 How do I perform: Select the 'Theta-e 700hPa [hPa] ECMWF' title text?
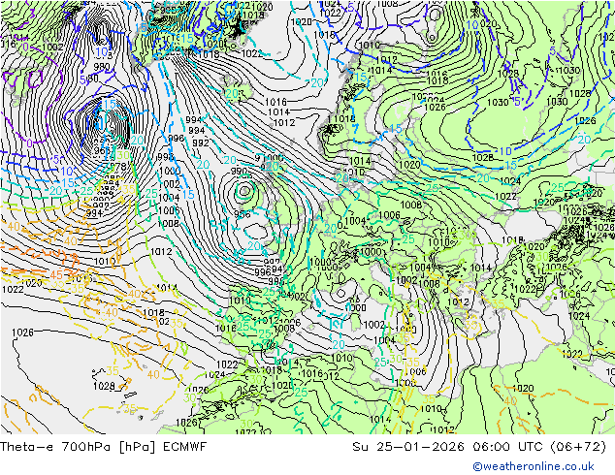point(103,447)
